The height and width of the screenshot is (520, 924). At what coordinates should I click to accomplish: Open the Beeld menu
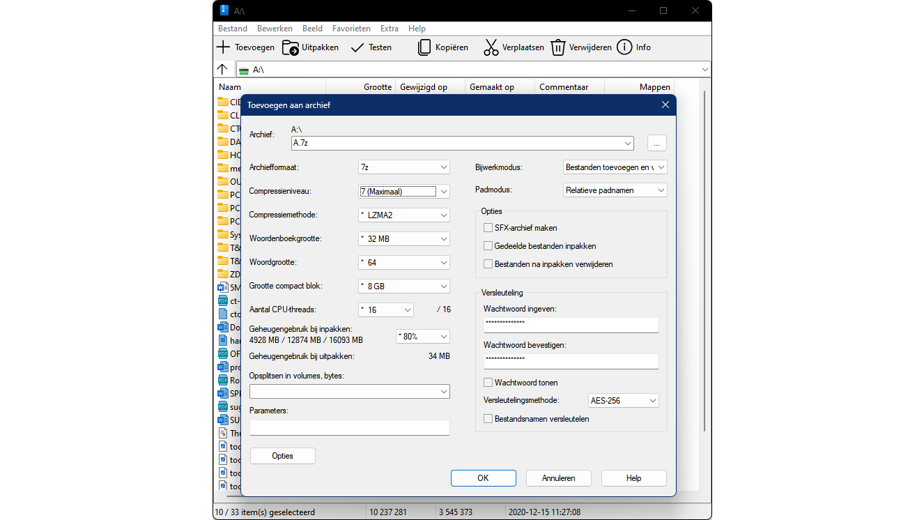click(312, 29)
